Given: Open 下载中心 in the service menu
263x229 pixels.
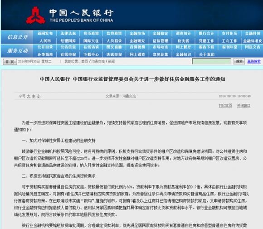Looking at the screenshot, I should [x=91, y=54].
